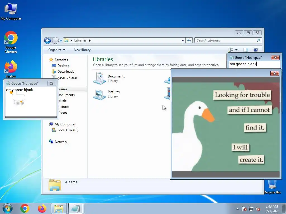The width and height of the screenshot is (286, 214).
Task: Open Firefox desktop shortcut
Action: pyautogui.click(x=11, y=69)
